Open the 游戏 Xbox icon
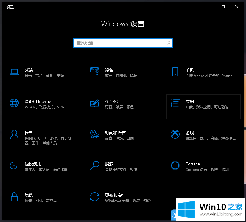246x222 pixels. pyautogui.click(x=175, y=134)
